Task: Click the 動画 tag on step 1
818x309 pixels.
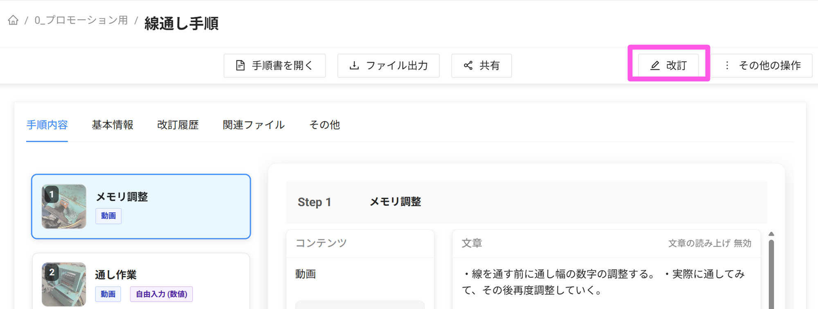Action: [108, 216]
